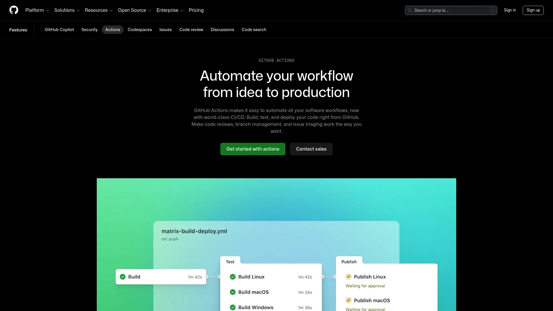This screenshot has width=553, height=311.
Task: Click the Publish macOS job label
Action: (x=372, y=300)
